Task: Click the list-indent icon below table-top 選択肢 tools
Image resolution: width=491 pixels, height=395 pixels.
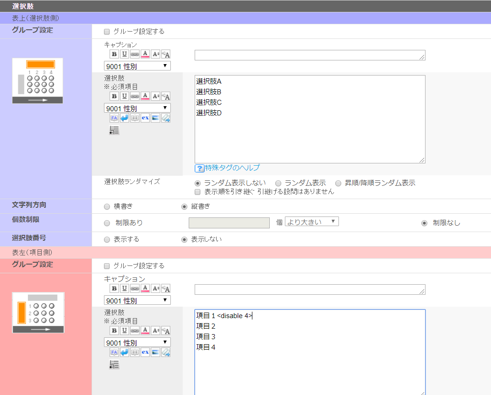Action: [114, 130]
